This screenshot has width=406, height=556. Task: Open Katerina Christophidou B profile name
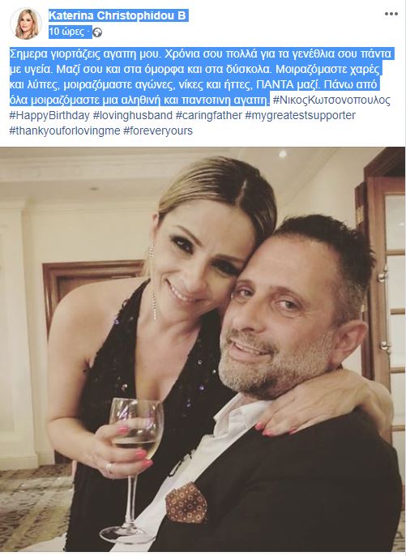[x=117, y=15]
